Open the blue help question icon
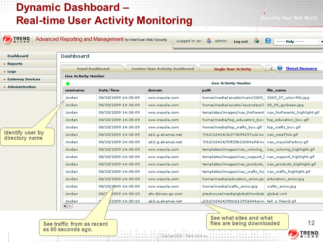Screen dimensions: 323x242 (268, 41)
